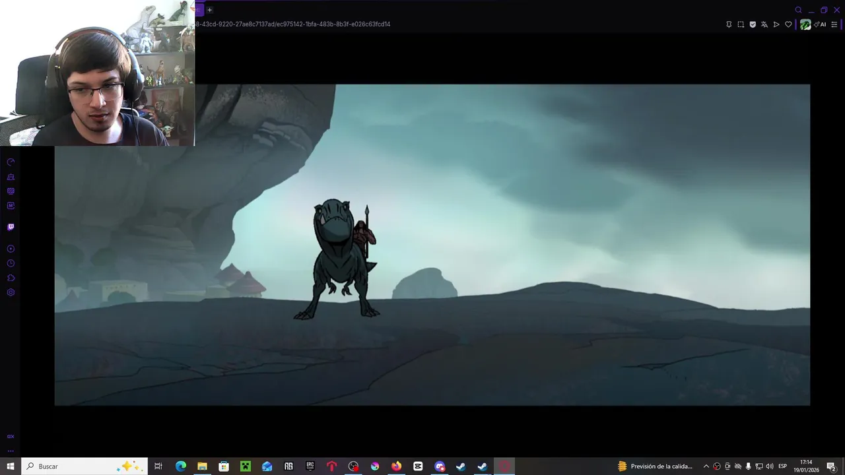Open File Explorer from taskbar
This screenshot has width=845, height=475.
[202, 466]
